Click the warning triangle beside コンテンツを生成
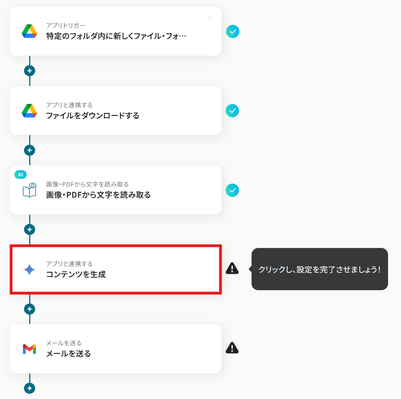Viewport: 401px width, 399px height. tap(232, 268)
